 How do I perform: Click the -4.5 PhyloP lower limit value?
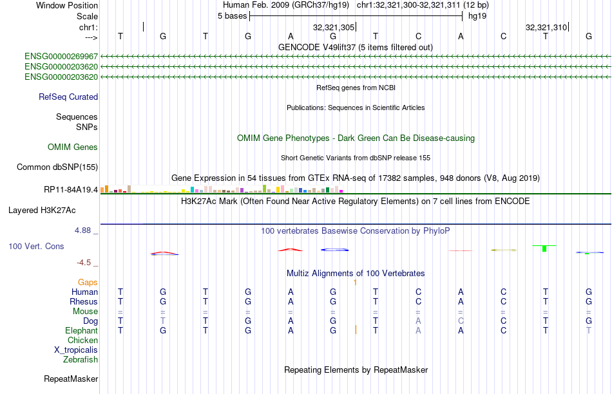coord(84,263)
